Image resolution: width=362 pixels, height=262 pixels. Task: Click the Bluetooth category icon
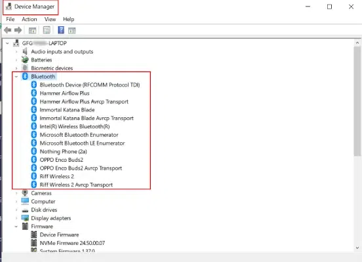tap(25, 77)
